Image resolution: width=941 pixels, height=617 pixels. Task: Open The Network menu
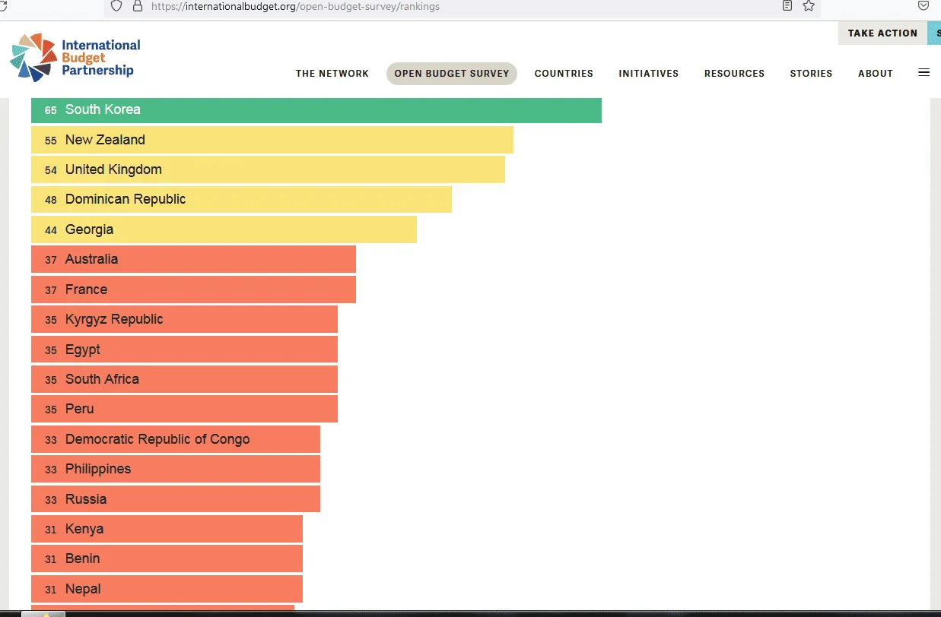[x=332, y=74]
